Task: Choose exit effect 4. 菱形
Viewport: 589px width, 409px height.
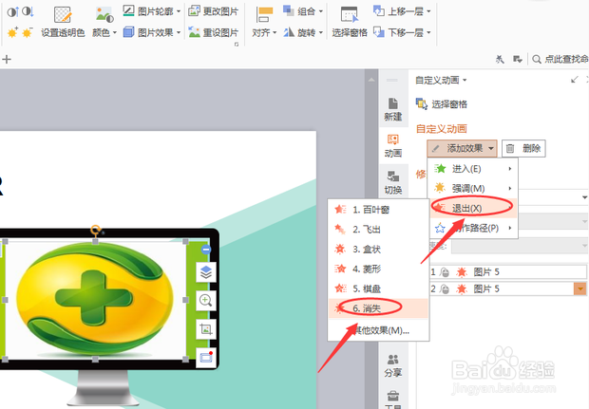Action: [378, 270]
